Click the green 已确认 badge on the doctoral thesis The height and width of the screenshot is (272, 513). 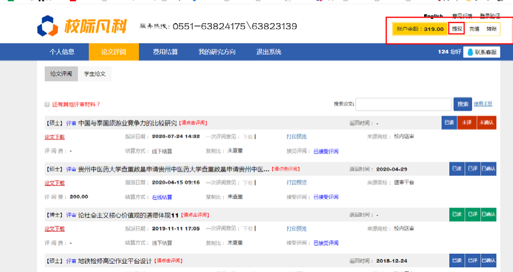point(488,215)
